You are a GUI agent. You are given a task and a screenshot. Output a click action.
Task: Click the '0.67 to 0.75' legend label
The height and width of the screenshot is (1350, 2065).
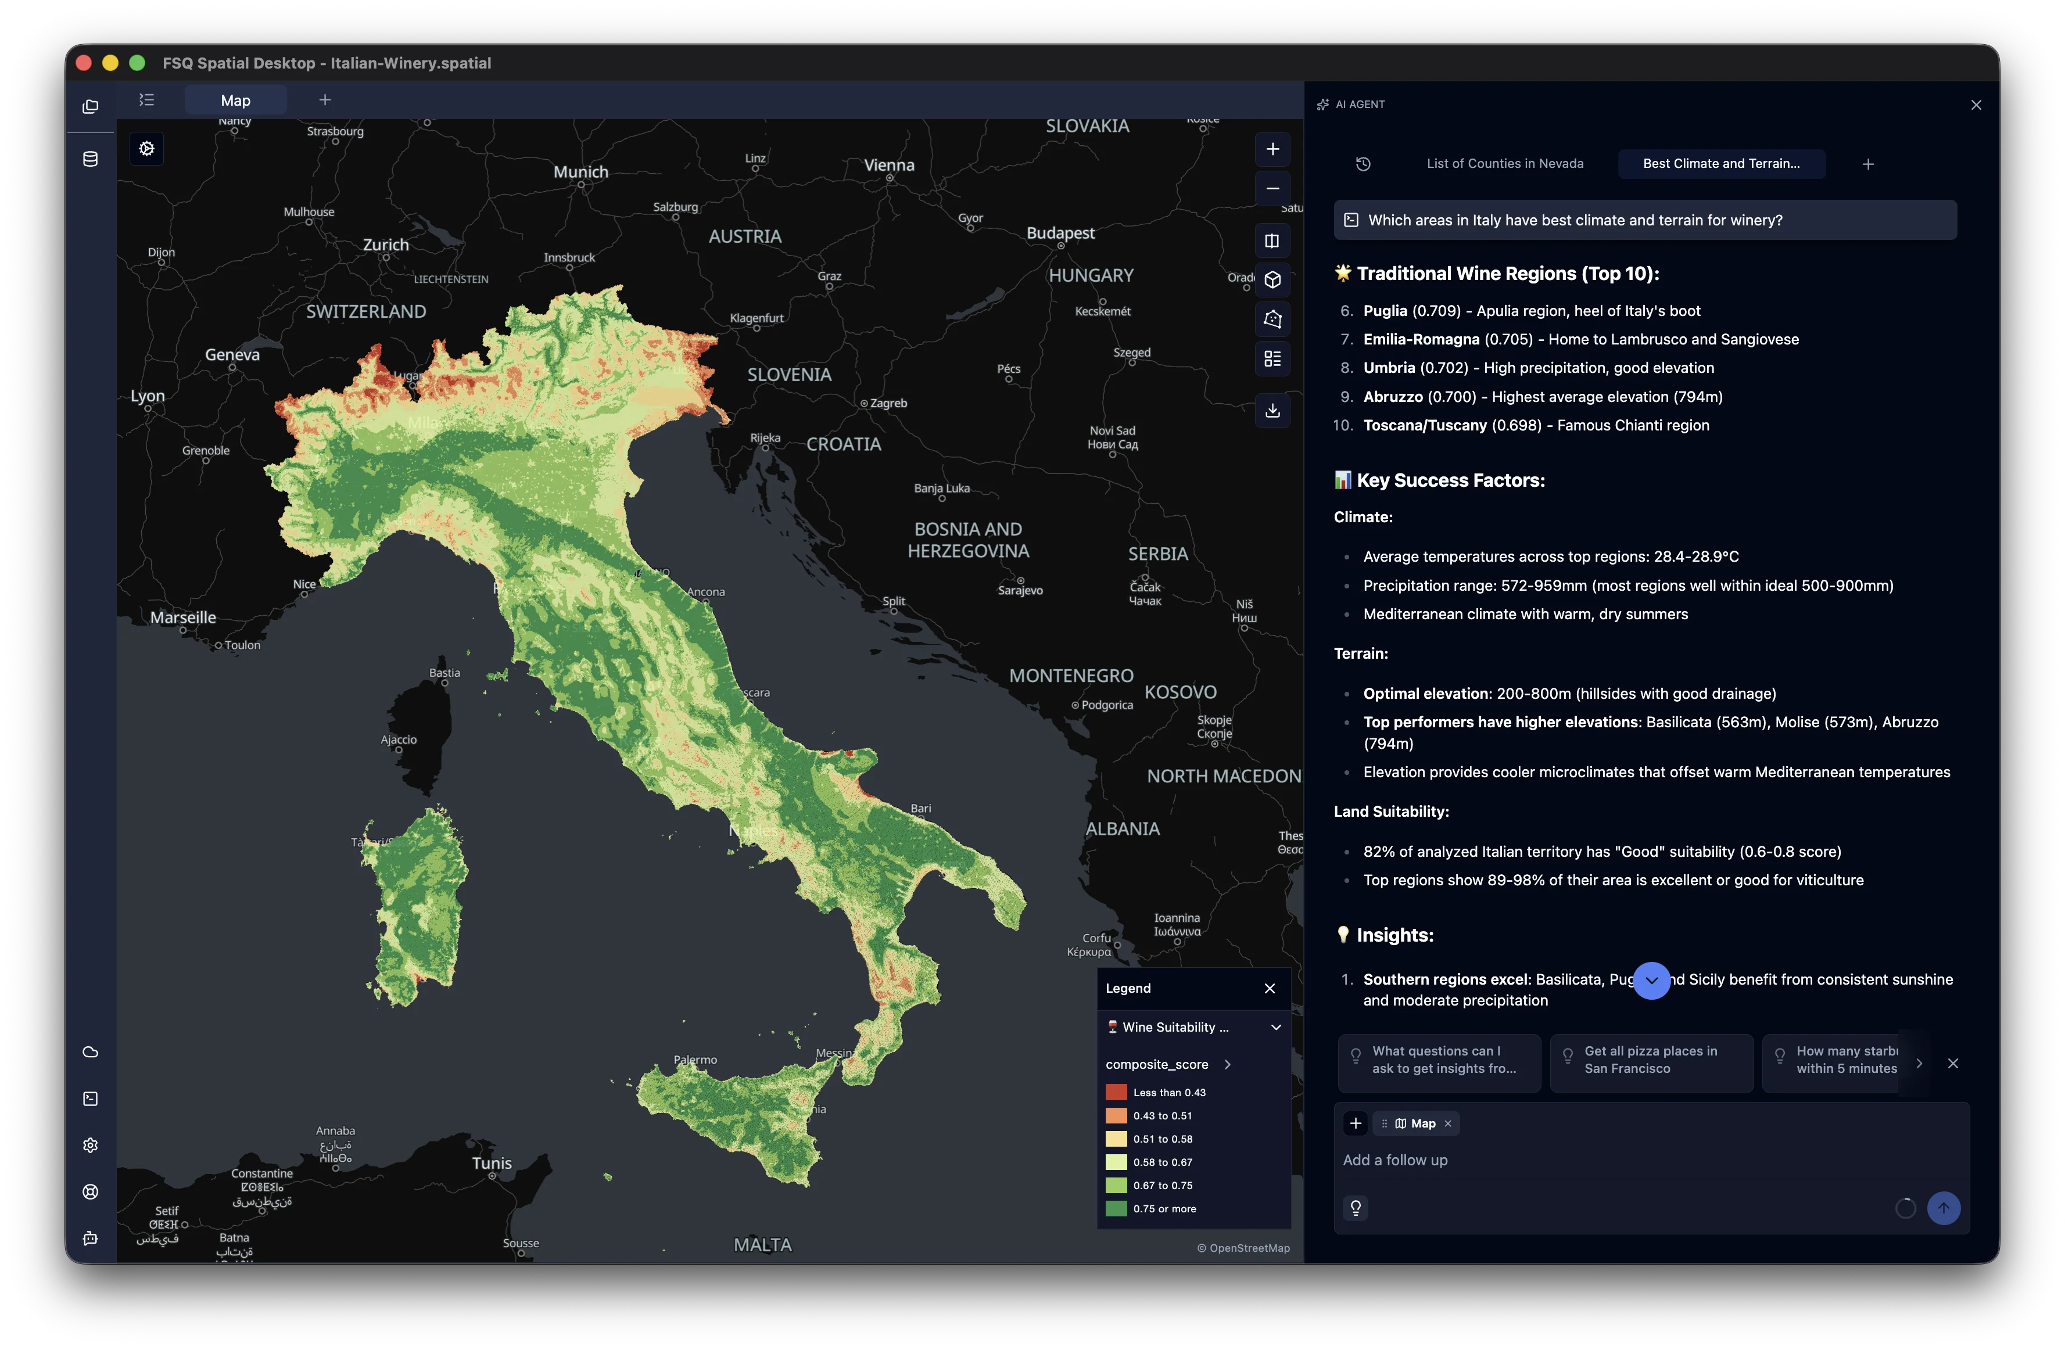click(1161, 1186)
